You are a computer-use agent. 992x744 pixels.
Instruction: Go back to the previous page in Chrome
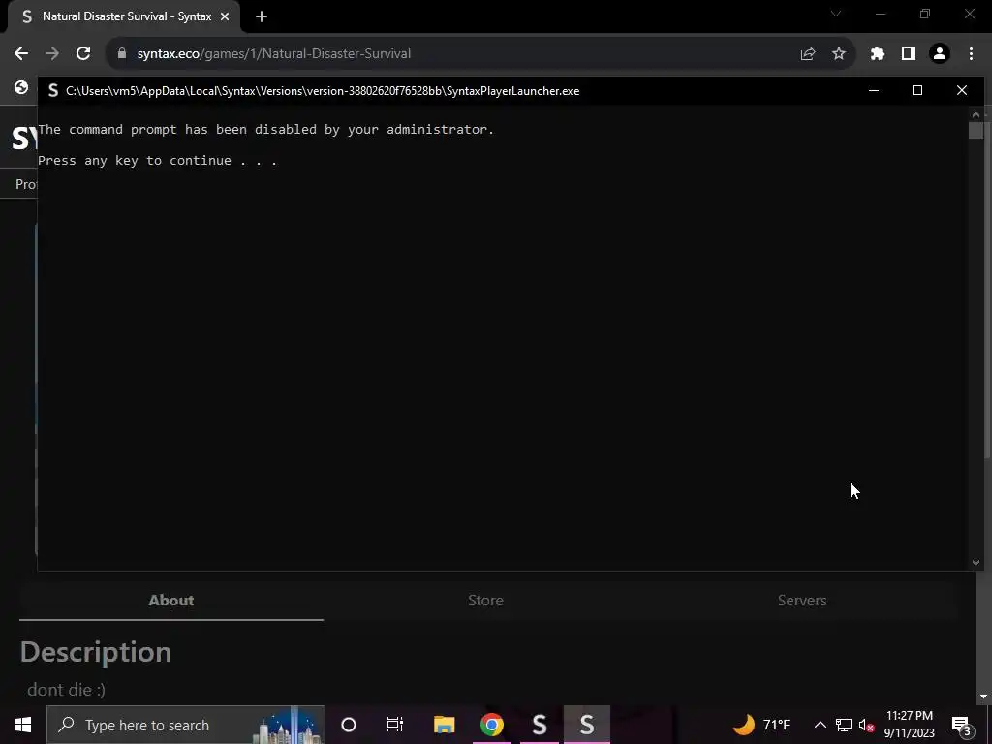pos(21,54)
